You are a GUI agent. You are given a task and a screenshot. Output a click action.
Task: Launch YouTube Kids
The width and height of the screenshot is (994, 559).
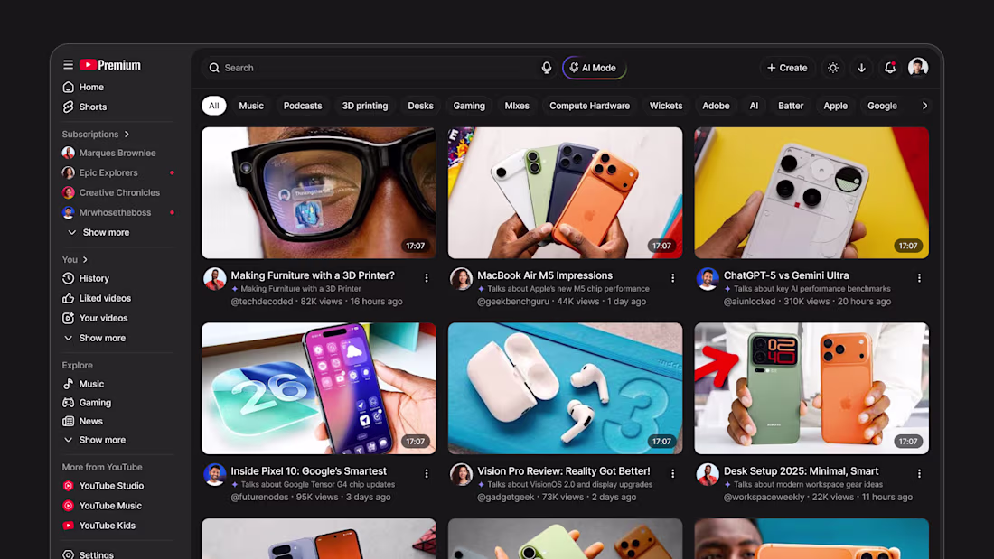(98, 526)
